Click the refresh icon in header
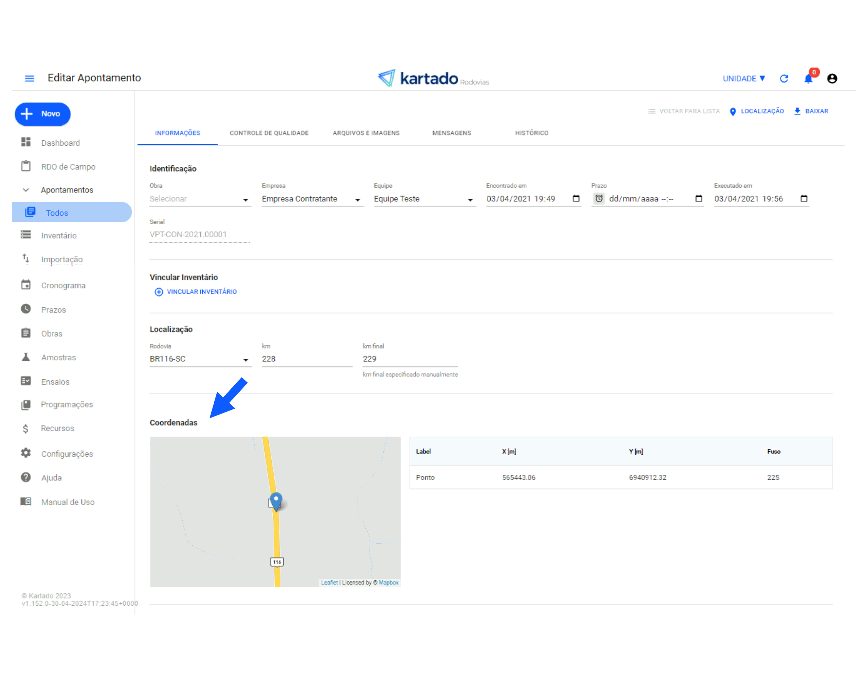Image resolution: width=868 pixels, height=683 pixels. click(x=784, y=79)
